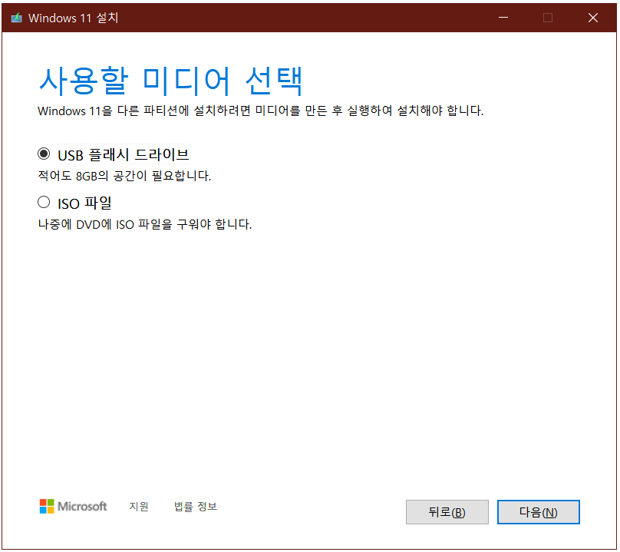Click the 'DVD에 ISO 파일을 구워야' description
This screenshot has height=552, width=620.
[145, 225]
